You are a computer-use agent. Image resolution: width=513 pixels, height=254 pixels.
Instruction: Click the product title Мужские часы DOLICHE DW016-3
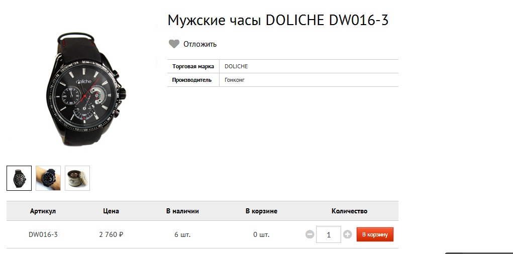click(278, 20)
